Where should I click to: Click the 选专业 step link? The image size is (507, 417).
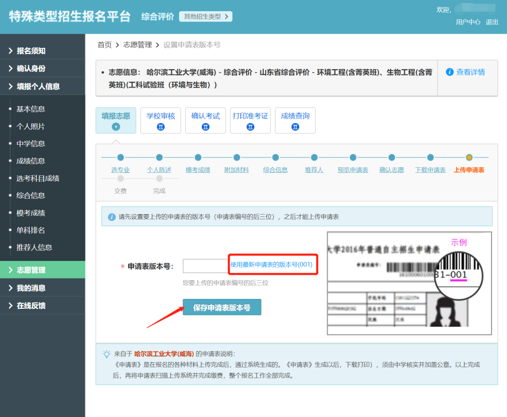pyautogui.click(x=121, y=170)
